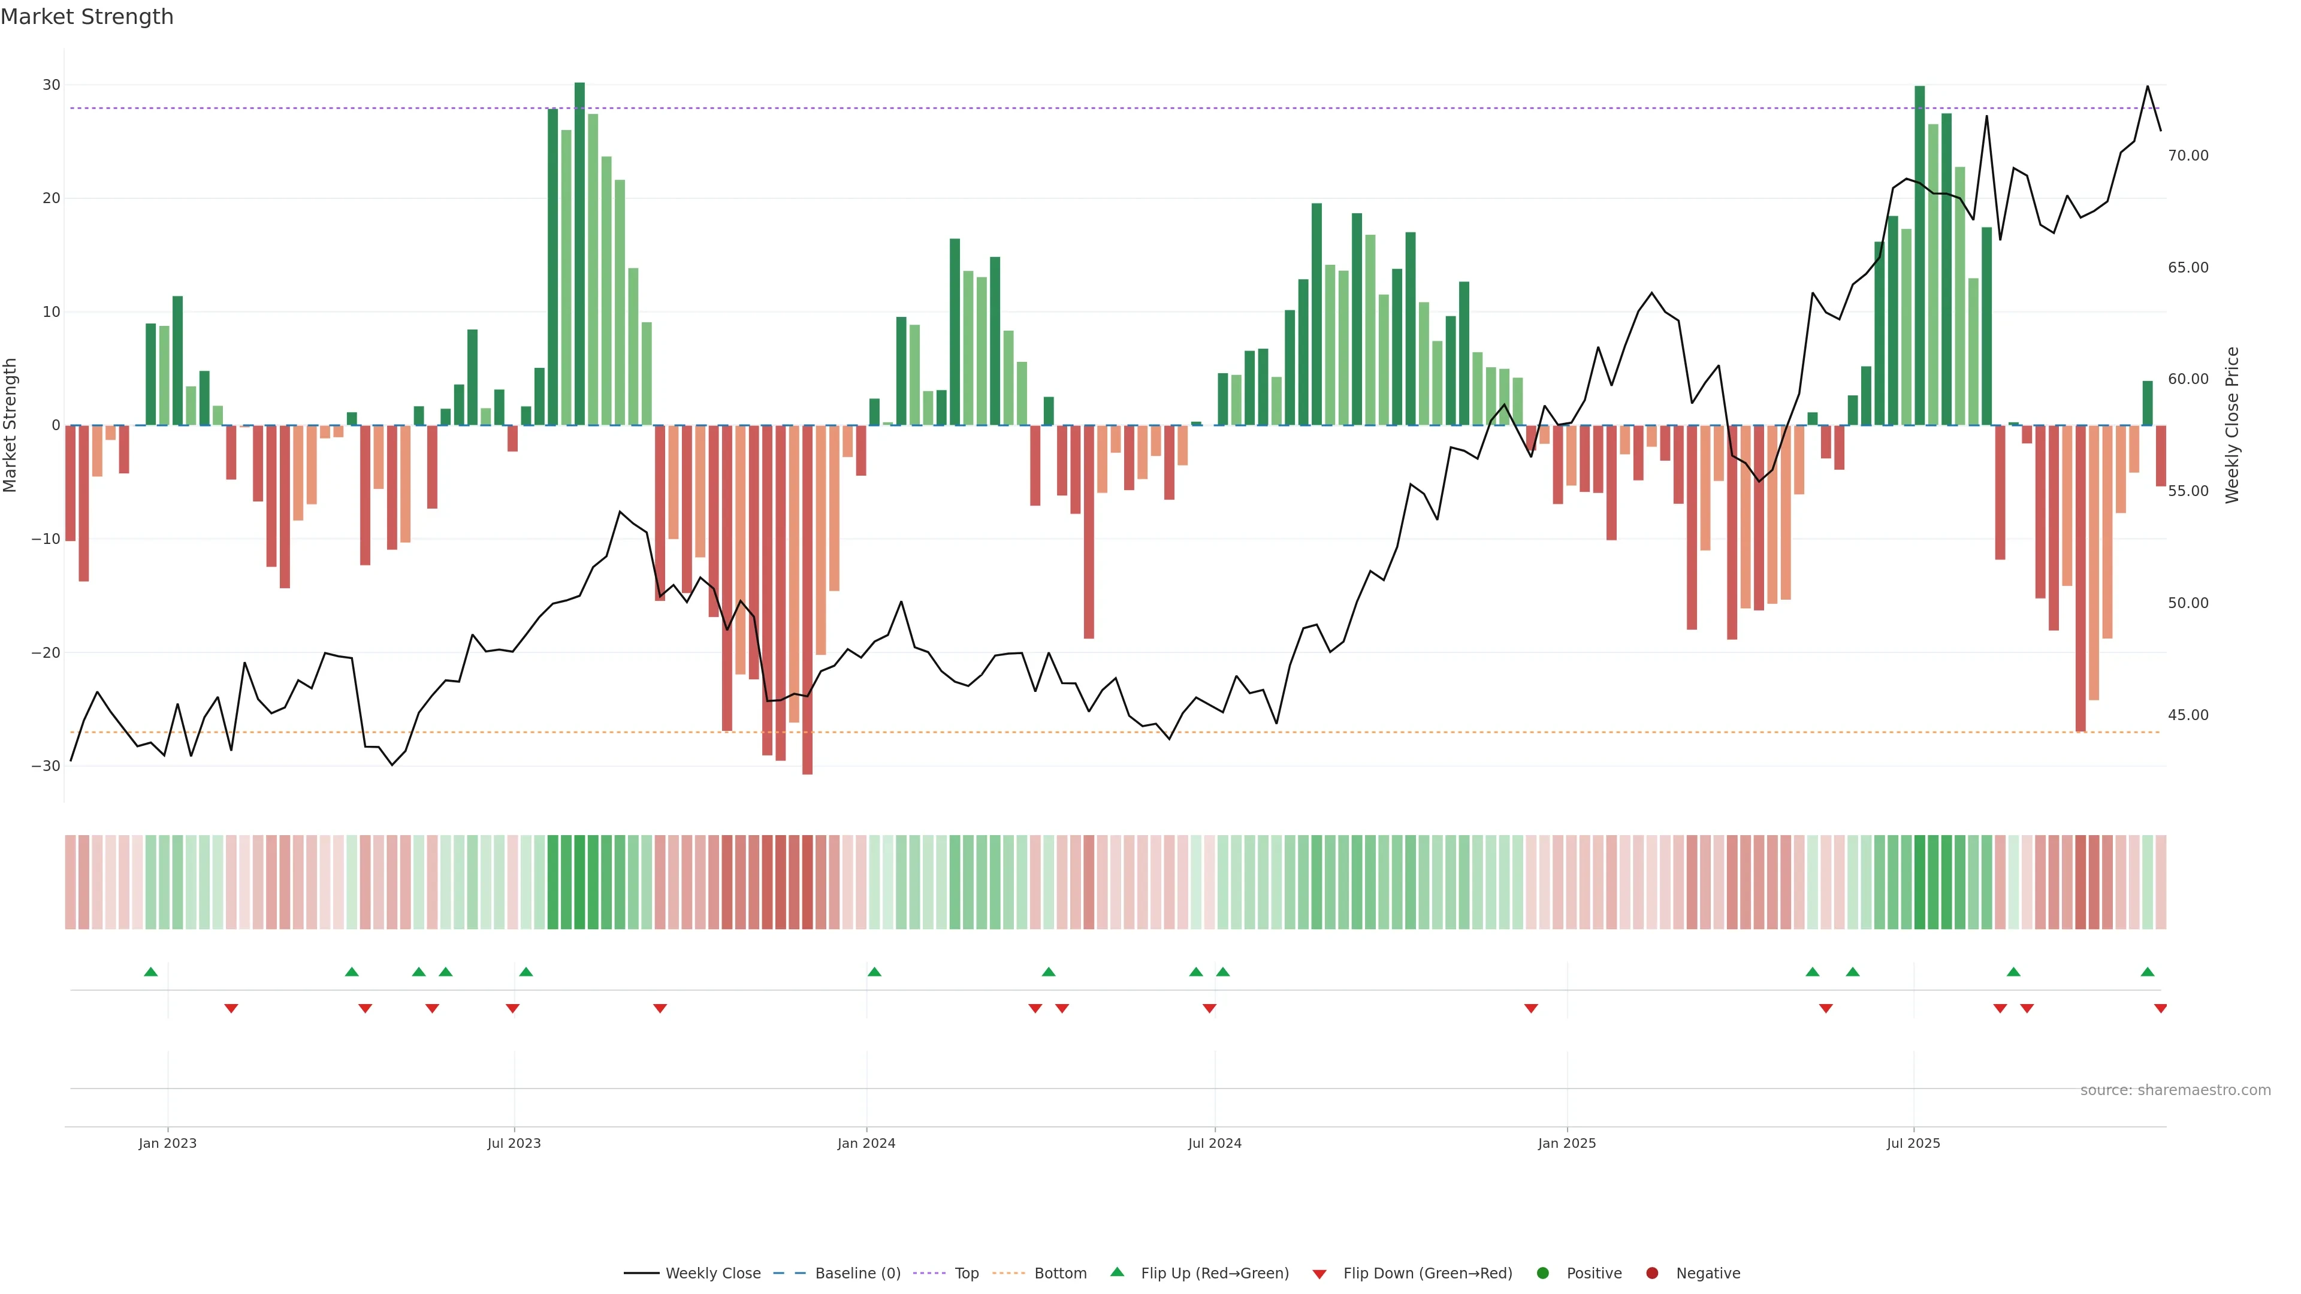This screenshot has width=2301, height=1294.
Task: Click the Weekly Close Price axis title
Action: coord(2232,425)
